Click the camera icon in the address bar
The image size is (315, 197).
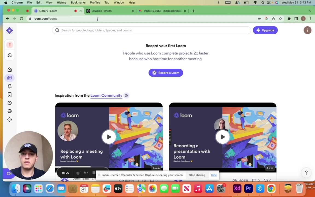[259, 19]
